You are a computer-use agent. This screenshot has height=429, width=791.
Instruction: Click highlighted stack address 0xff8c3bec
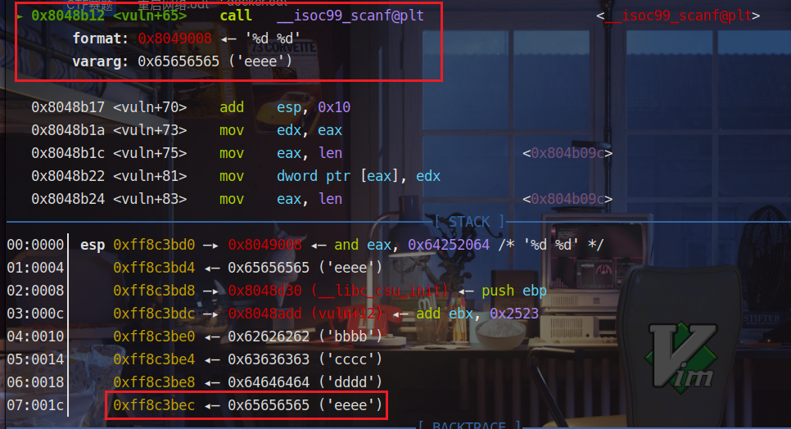tap(154, 405)
